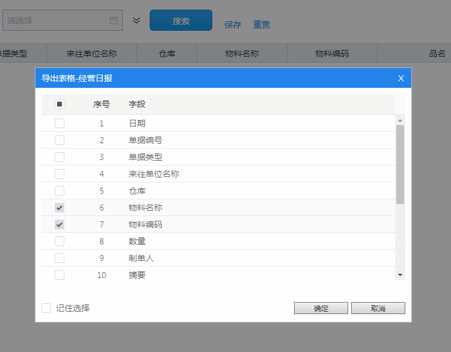Click the 搜索 button
Viewport: 451px width, 352px height.
[x=181, y=20]
